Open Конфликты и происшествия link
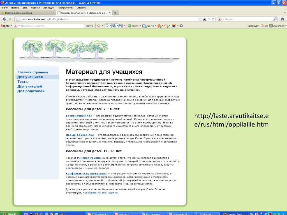287x215 pixels. (86, 174)
